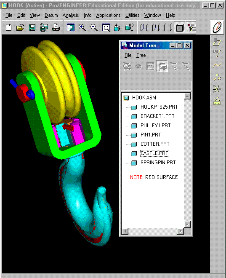Click the Model Tree settings icon
The height and width of the screenshot is (278, 226).
(127, 67)
